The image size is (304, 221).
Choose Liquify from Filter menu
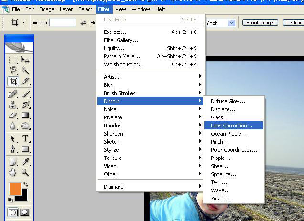point(149,48)
